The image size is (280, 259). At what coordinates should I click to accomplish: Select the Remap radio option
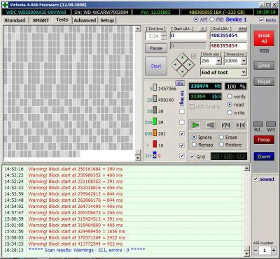pos(194,145)
